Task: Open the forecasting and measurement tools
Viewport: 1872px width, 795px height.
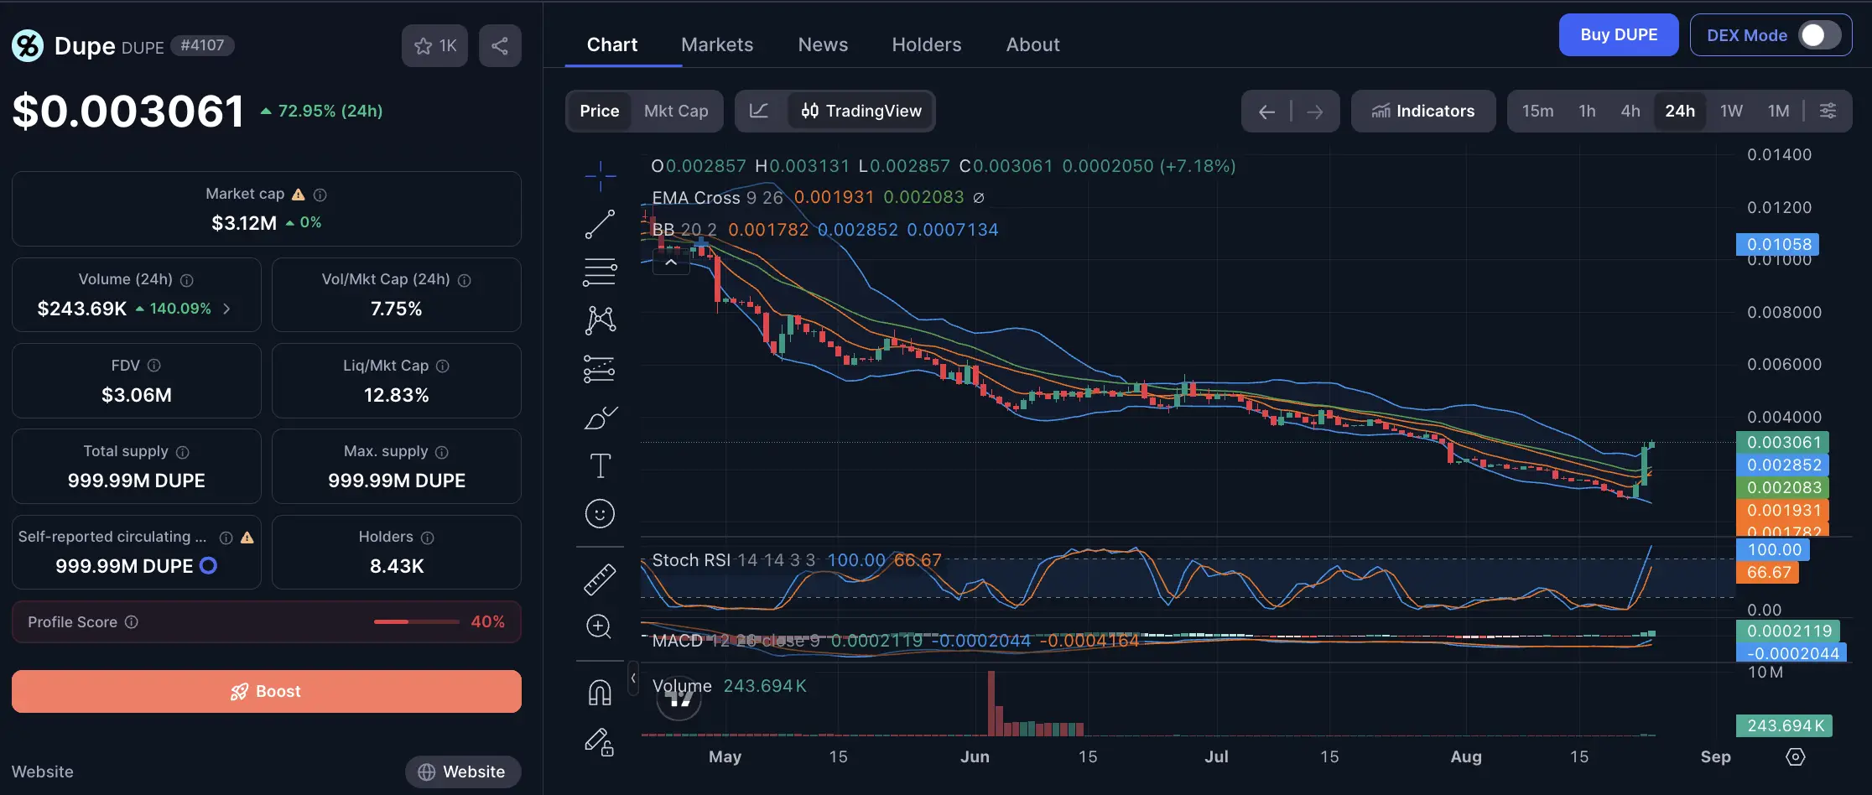Action: (x=600, y=369)
